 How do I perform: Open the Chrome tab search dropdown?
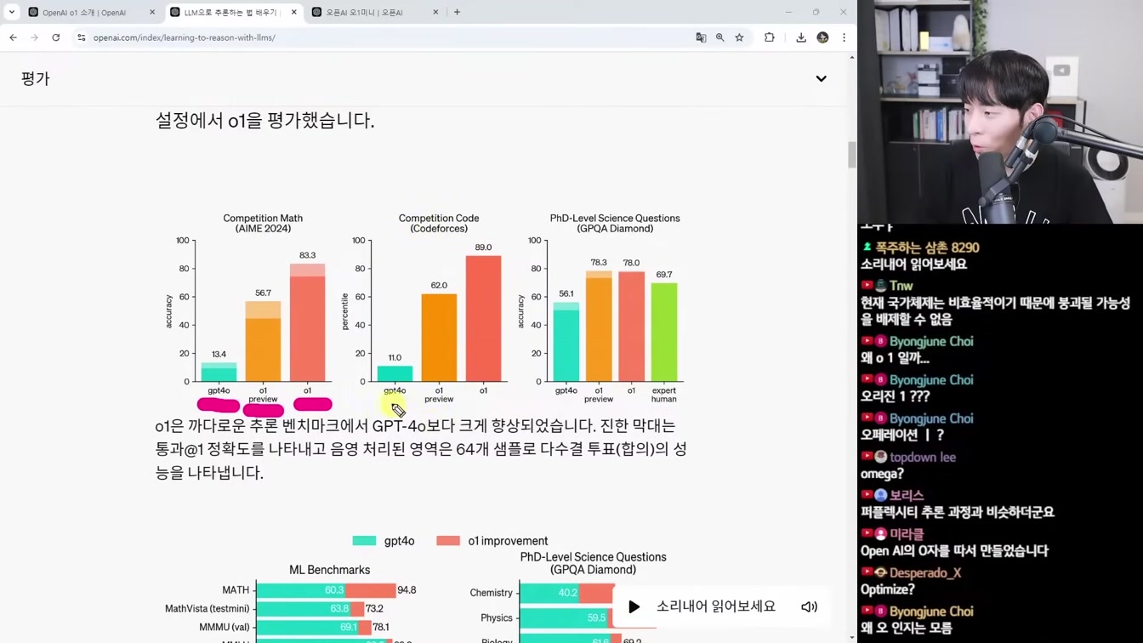pos(12,12)
